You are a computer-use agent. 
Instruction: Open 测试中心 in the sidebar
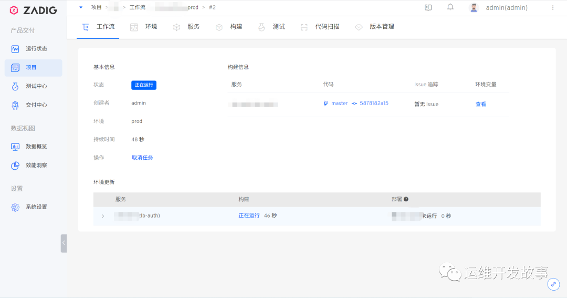(x=33, y=86)
